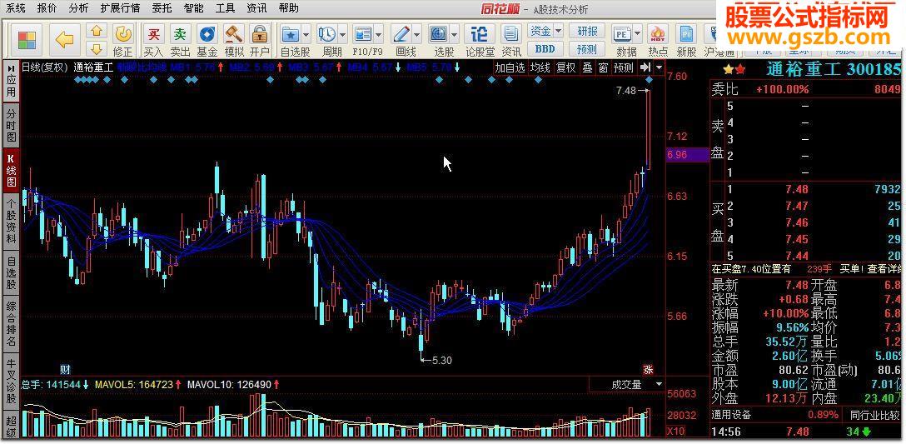This screenshot has width=906, height=444.
Task: Open the 模拟 gavel icon
Action: 234,34
